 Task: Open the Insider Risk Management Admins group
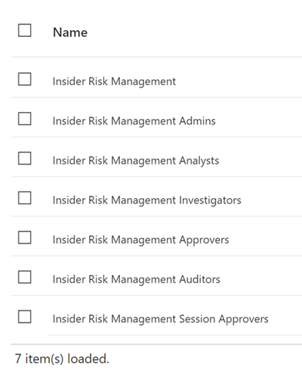(x=134, y=121)
